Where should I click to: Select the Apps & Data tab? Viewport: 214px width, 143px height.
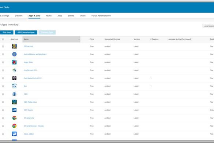pos(34,16)
